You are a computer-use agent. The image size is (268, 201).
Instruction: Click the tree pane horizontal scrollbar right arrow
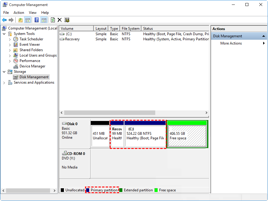click(55, 190)
